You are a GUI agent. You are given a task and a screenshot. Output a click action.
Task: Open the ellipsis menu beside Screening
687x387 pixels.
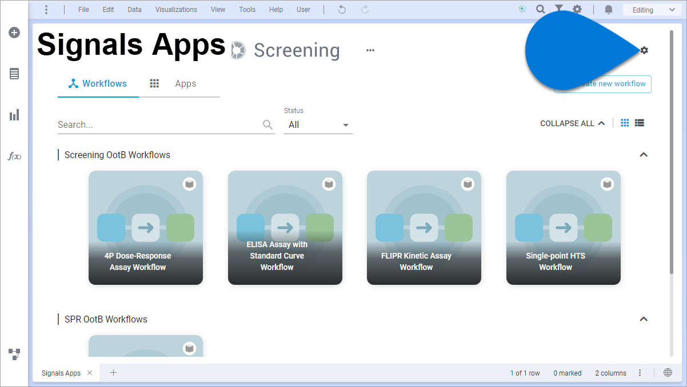[370, 50]
